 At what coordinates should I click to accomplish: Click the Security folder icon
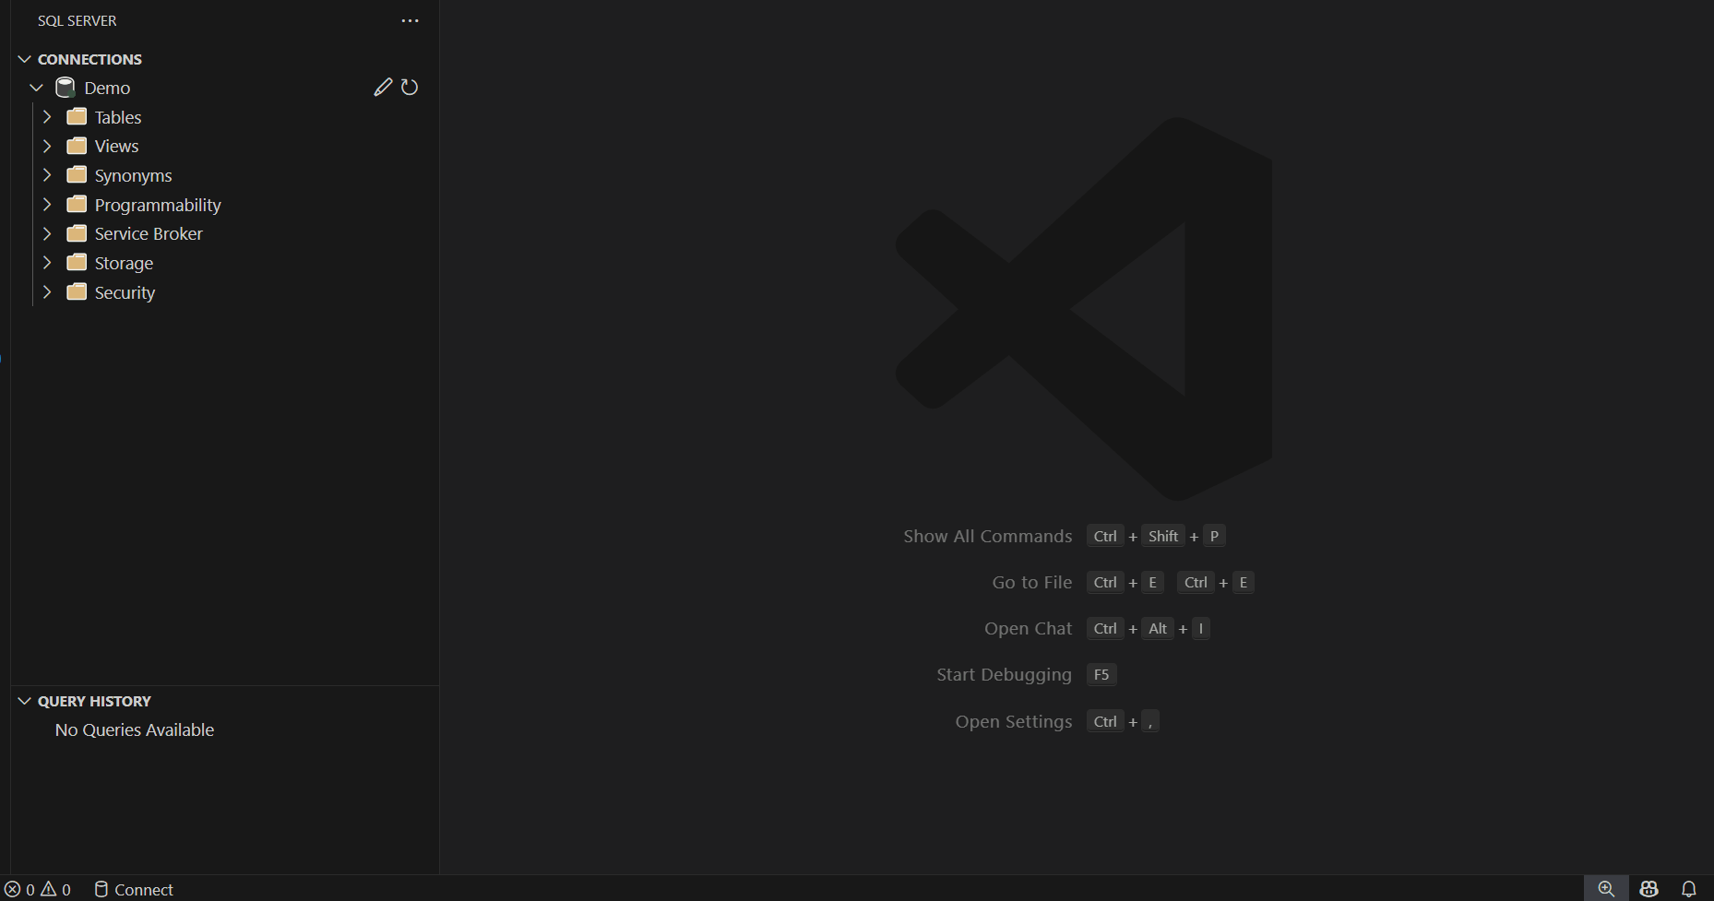77,291
